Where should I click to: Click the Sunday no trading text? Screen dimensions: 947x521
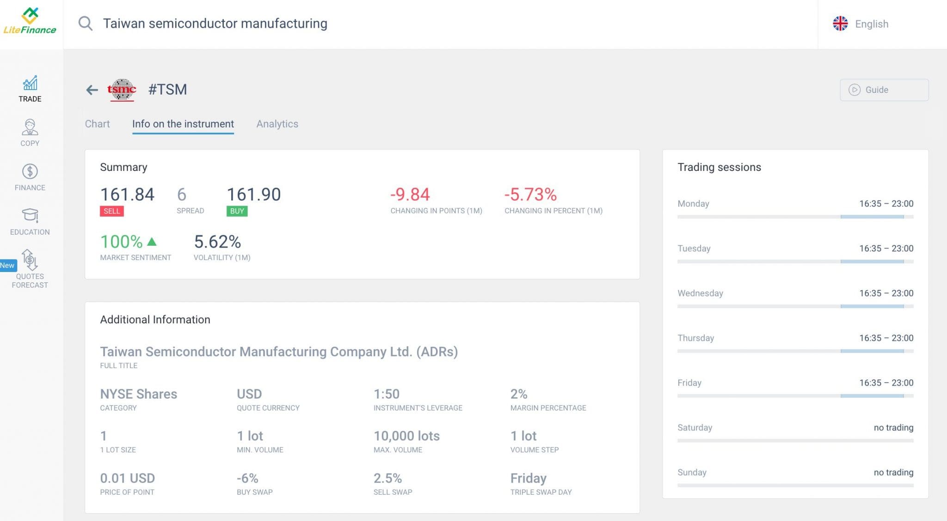(893, 472)
